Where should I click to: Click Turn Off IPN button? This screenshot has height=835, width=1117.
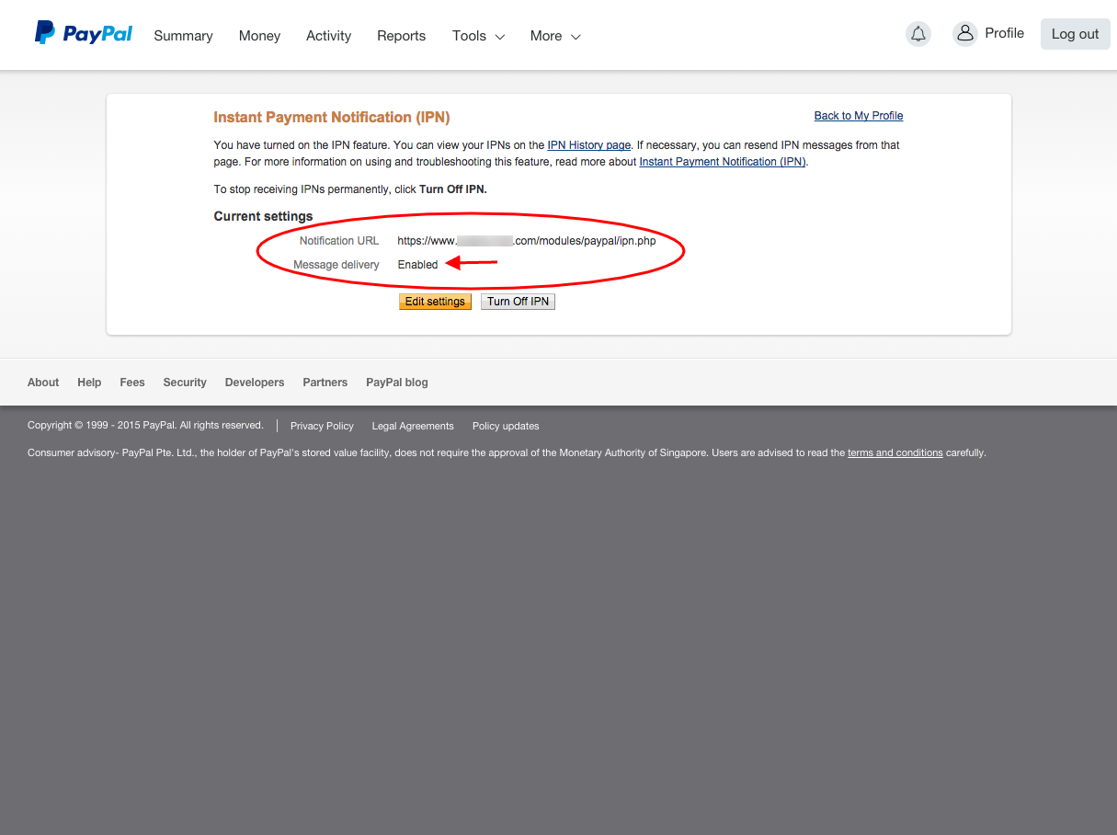coord(518,302)
